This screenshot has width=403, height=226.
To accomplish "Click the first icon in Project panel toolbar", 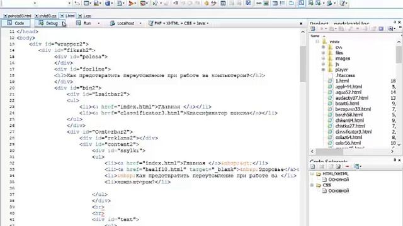I will (x=313, y=29).
